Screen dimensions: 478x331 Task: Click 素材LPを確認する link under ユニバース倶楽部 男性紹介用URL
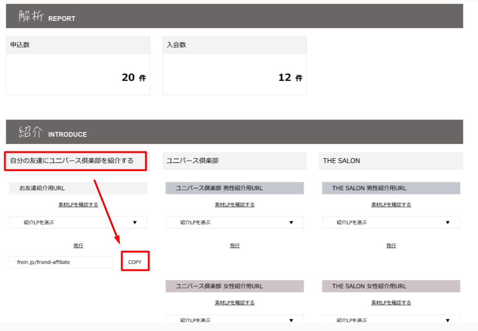235,205
